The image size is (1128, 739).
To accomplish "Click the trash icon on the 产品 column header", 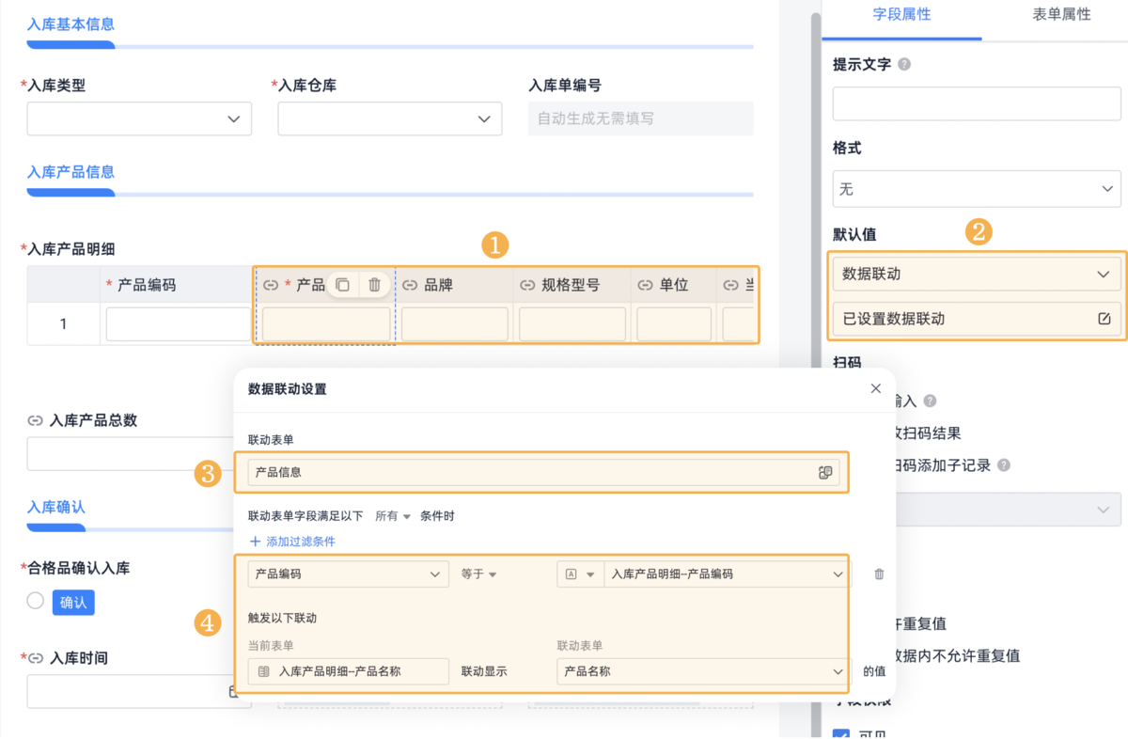I will [x=375, y=284].
